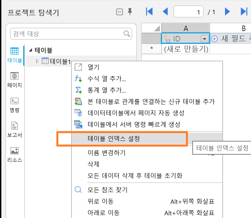Jump to the last record
The image size is (251, 218).
244,12
